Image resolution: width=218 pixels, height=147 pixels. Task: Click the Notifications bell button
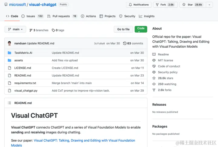coord(139,5)
